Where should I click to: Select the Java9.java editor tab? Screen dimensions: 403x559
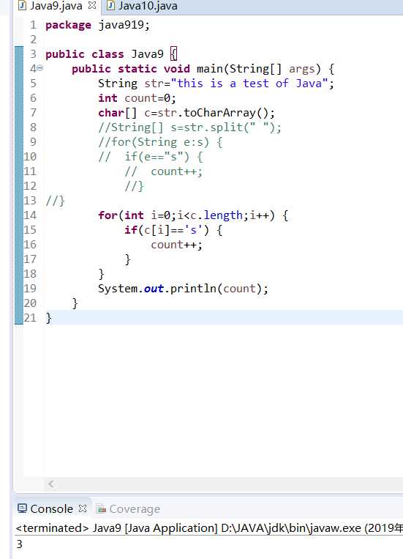(x=56, y=6)
